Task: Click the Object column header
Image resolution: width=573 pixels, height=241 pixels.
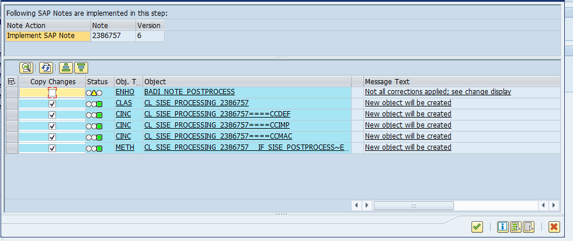Action: coord(247,81)
